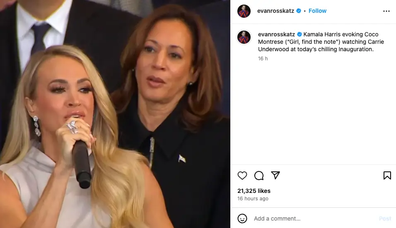View 21,325 likes list
The height and width of the screenshot is (228, 396).
(x=254, y=191)
